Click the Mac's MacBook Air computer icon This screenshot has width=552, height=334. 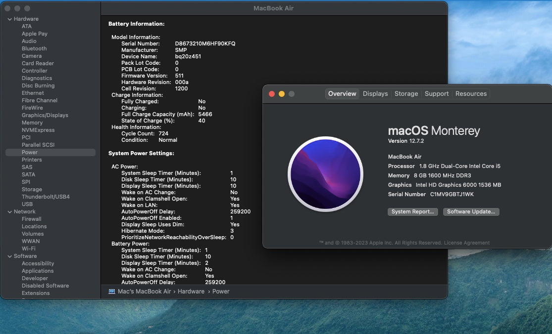click(x=112, y=292)
